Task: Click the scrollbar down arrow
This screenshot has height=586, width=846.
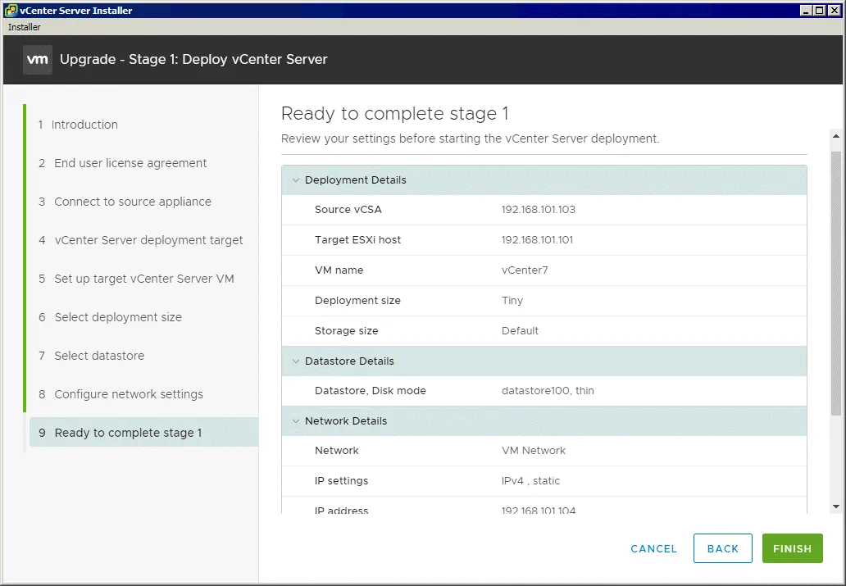Action: 836,507
